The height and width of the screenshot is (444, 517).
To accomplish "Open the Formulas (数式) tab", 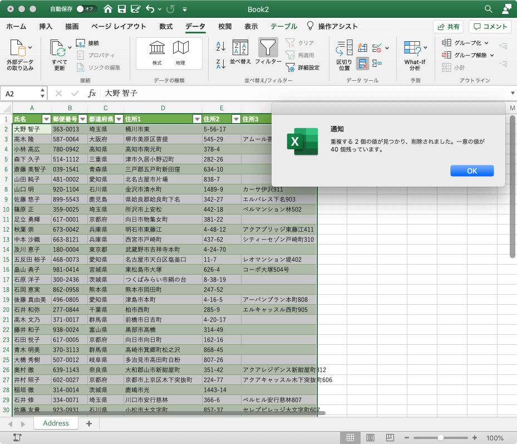I will point(166,26).
